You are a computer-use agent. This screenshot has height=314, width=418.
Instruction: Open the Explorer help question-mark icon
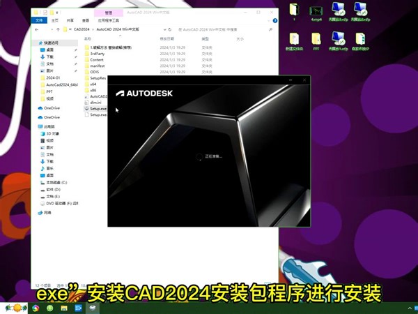pyautogui.click(x=275, y=20)
